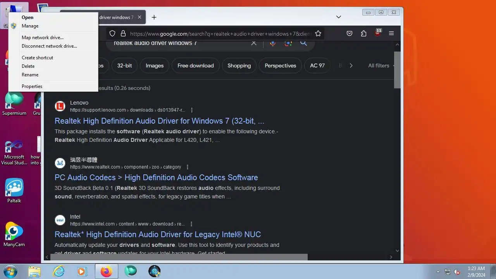Screen dimensions: 496x279
Task: Launch Internet Explorer from the taskbar
Action: 59,272
